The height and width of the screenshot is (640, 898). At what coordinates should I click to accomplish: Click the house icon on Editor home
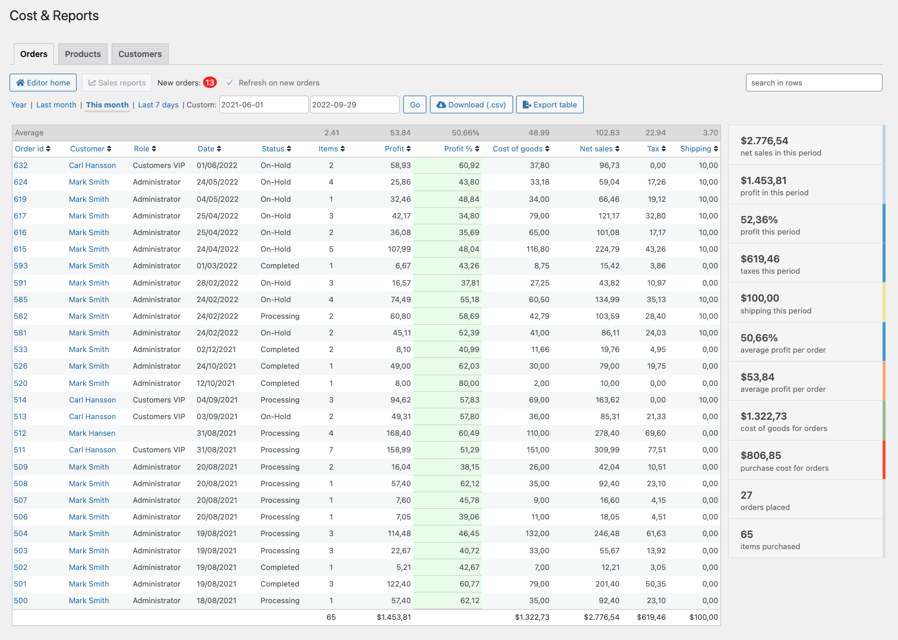click(20, 83)
